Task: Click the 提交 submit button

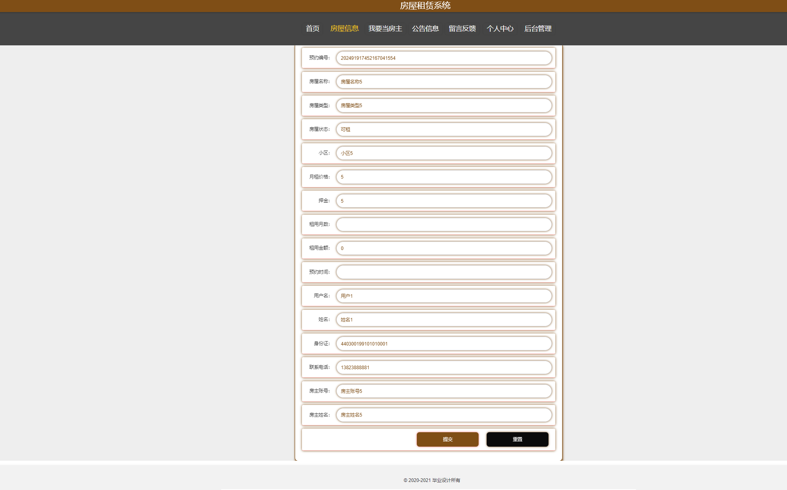Action: point(447,439)
